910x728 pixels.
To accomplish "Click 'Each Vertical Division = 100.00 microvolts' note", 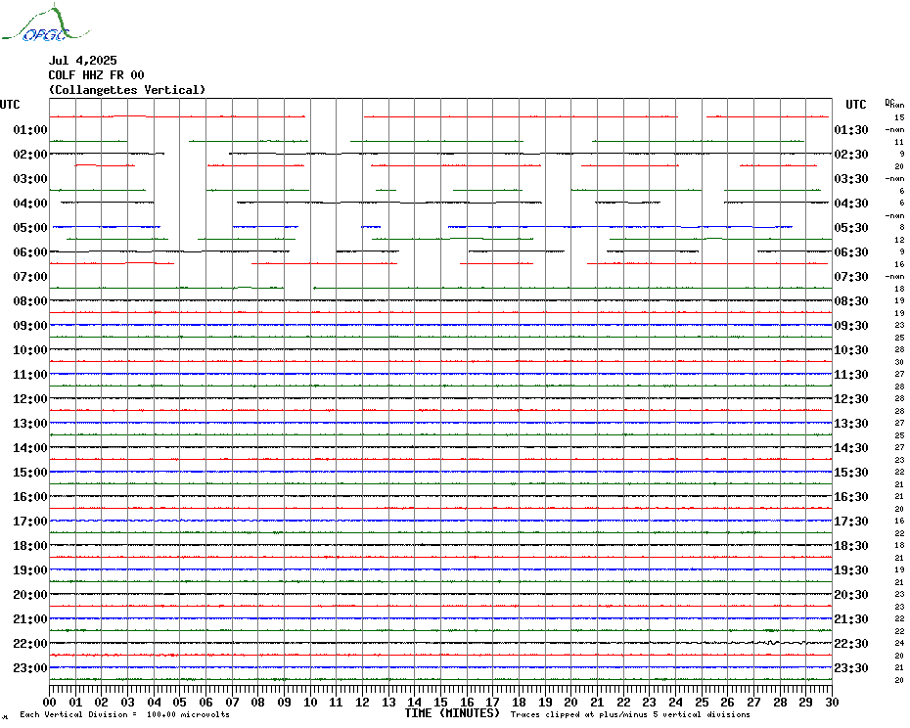I will (124, 714).
